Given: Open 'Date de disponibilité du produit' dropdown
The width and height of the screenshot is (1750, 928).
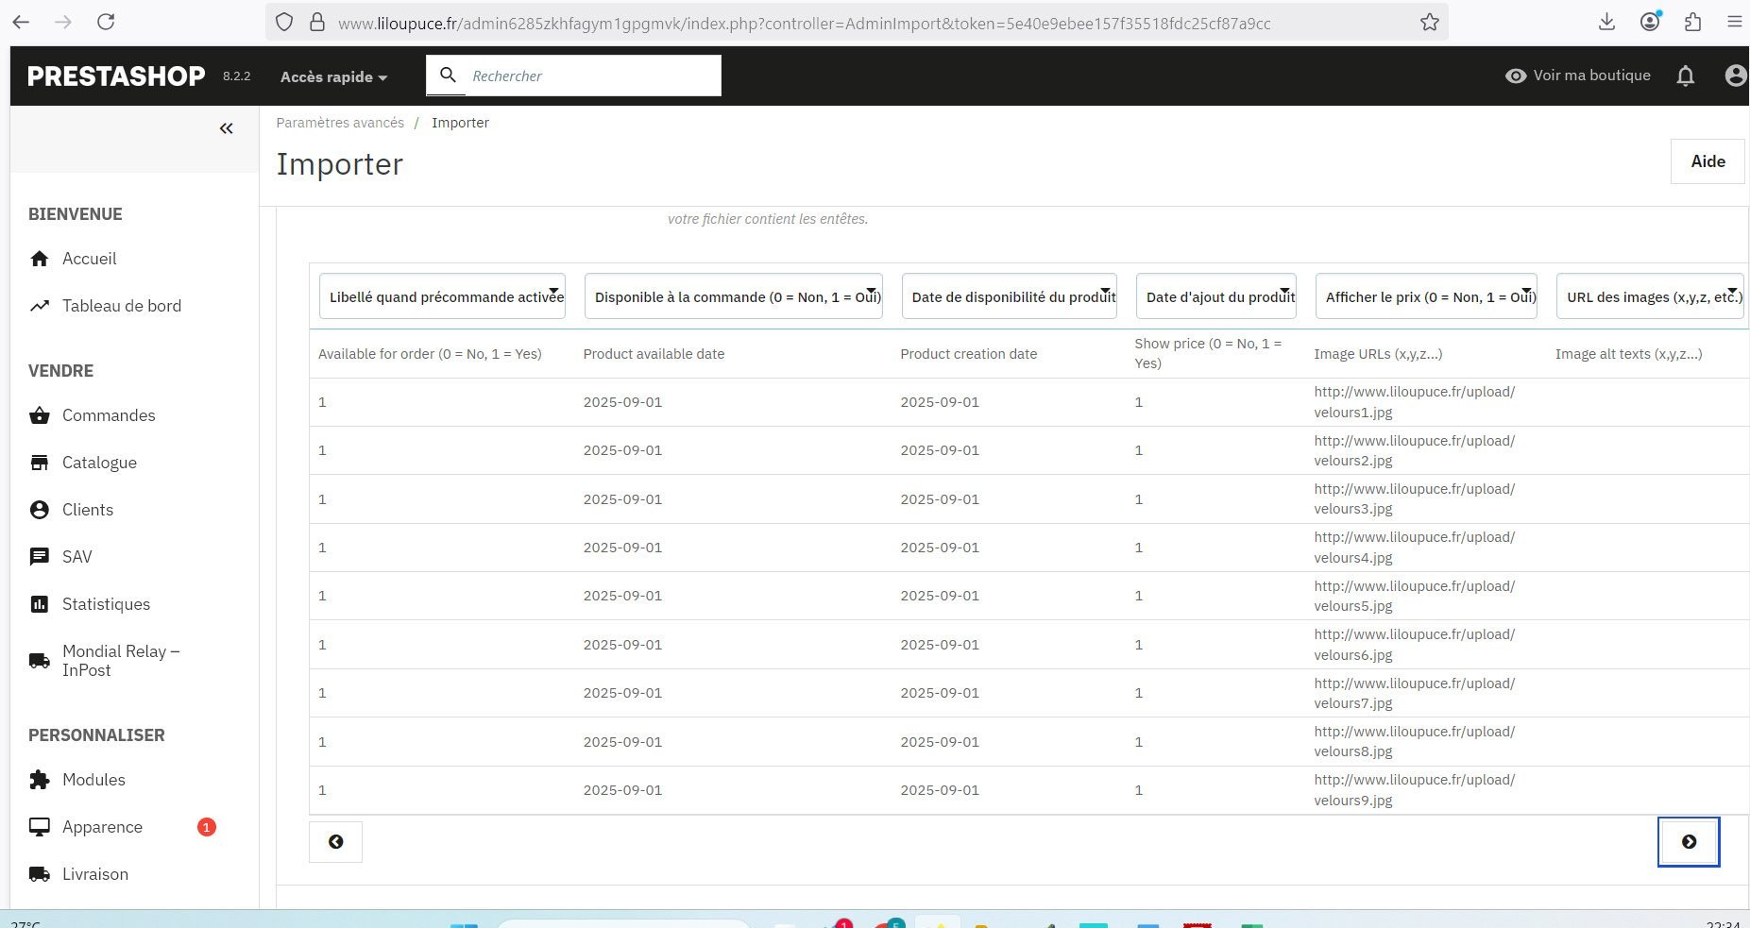Looking at the screenshot, I should [1009, 296].
